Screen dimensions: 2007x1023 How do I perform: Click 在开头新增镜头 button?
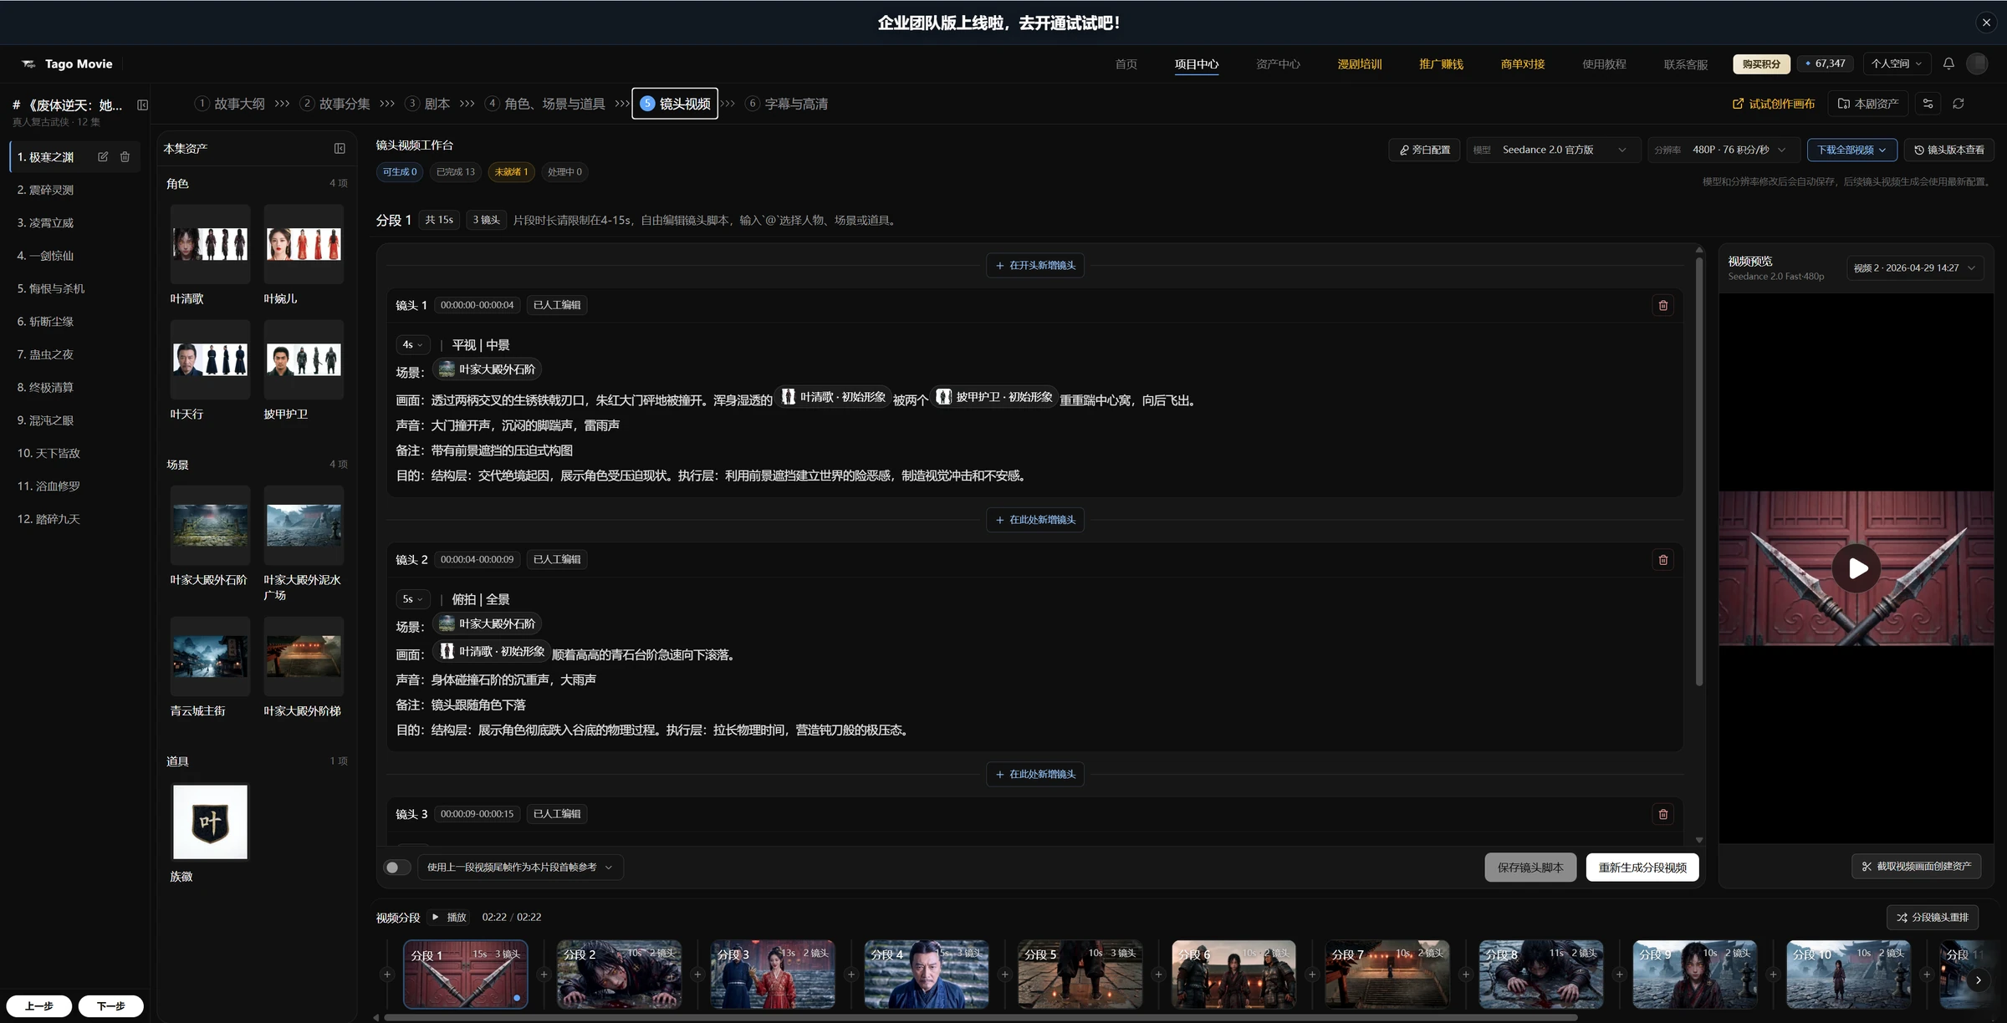pyautogui.click(x=1035, y=265)
